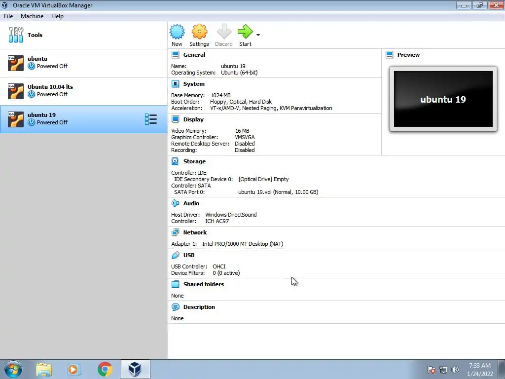This screenshot has height=379, width=505.
Task: Open the General section header link
Action: tap(194, 55)
